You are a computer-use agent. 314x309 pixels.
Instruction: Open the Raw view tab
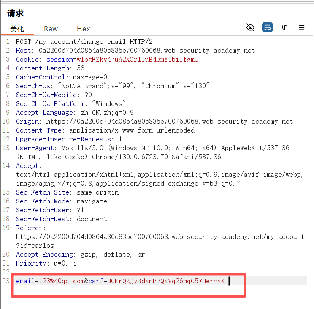click(51, 29)
